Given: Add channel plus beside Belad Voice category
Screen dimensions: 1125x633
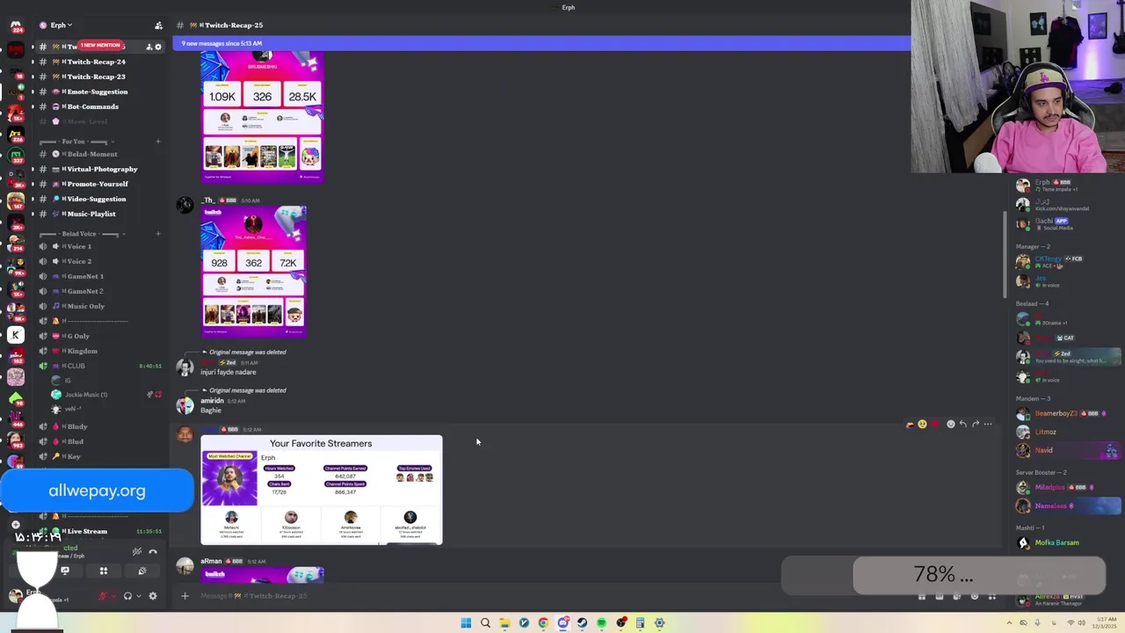Looking at the screenshot, I should pos(158,234).
